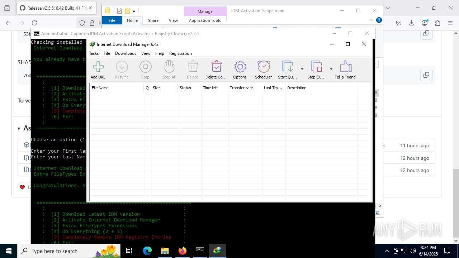Open Task View on the taskbar
This screenshot has height=258, width=459.
129,251
